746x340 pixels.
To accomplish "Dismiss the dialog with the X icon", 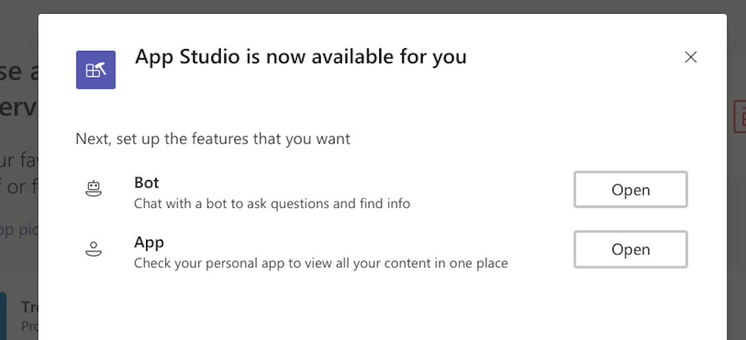I will coord(691,57).
